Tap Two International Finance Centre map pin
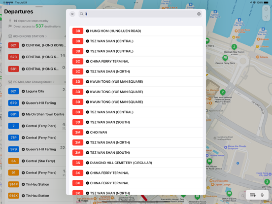The image size is (272, 204). point(223,92)
